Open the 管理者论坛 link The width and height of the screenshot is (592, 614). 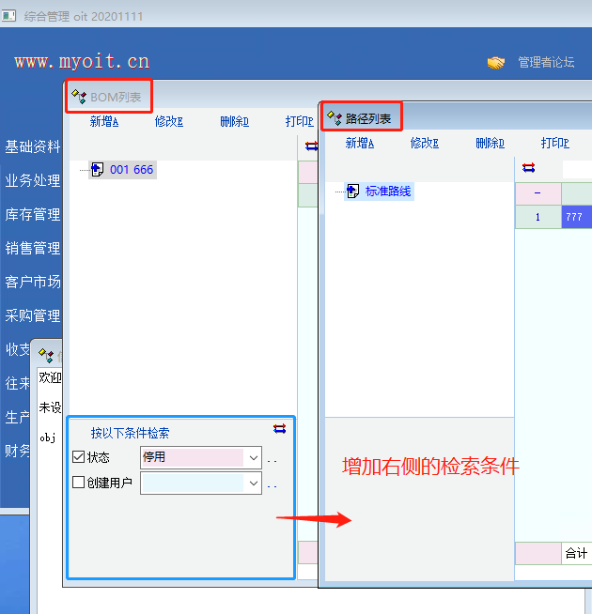tap(546, 62)
